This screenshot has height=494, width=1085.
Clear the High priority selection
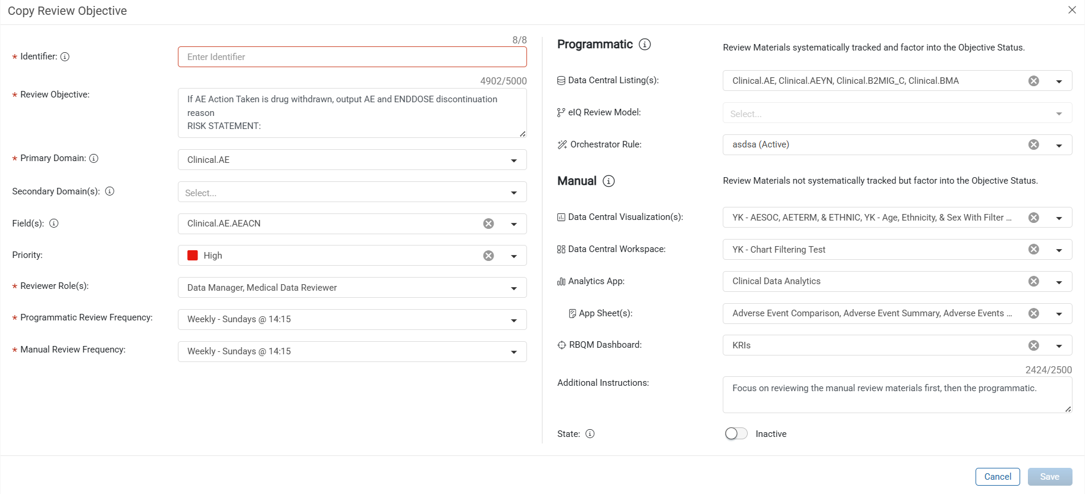[x=488, y=256]
